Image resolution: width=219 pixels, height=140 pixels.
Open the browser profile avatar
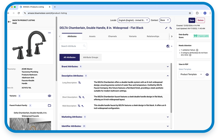click(205, 13)
